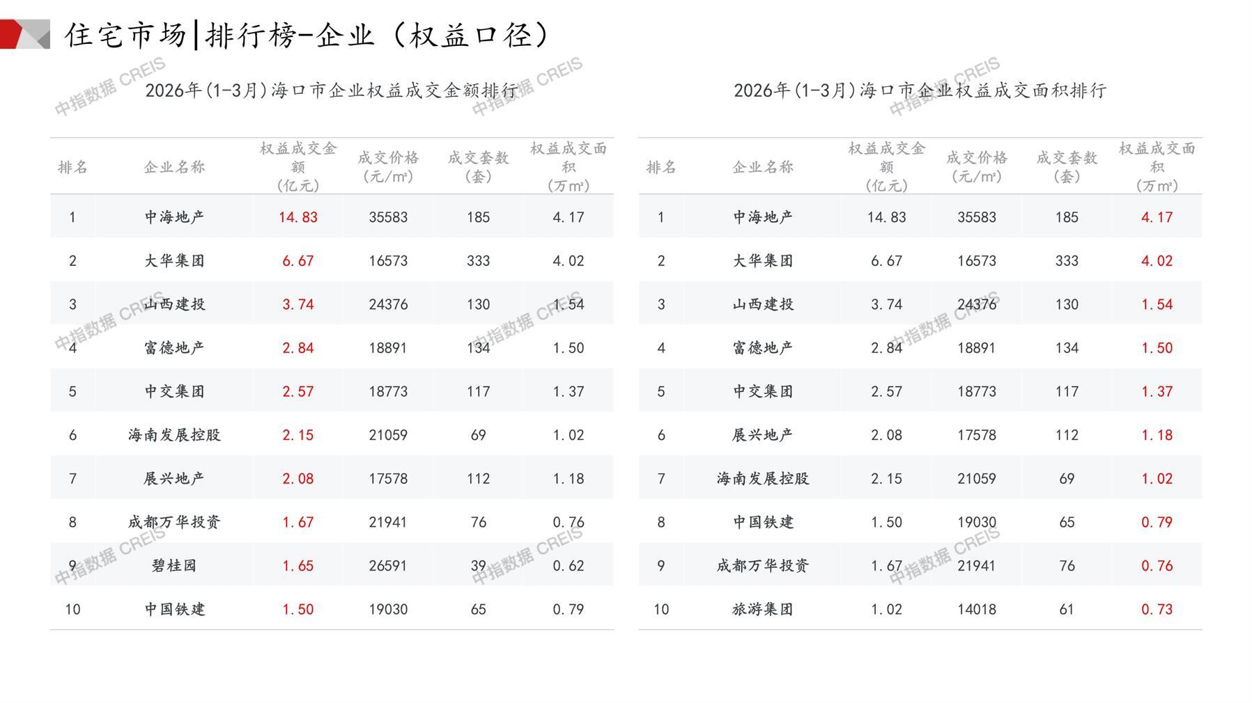This screenshot has width=1252, height=703.
Task: Click 成交价格 header in the right table
Action: click(976, 167)
